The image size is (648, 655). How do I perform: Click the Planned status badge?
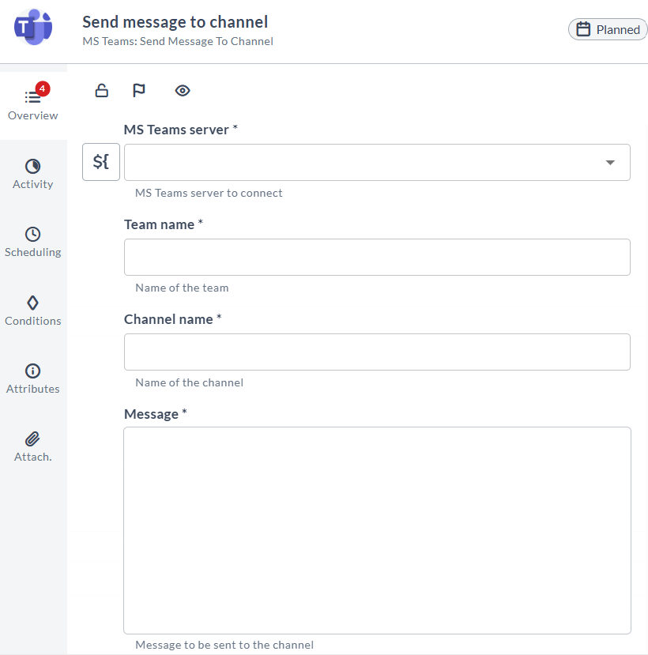608,30
